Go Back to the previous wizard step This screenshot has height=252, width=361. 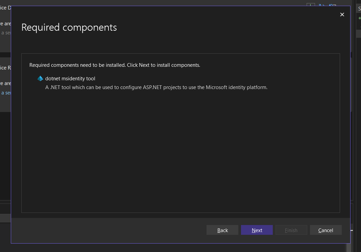tap(222, 230)
